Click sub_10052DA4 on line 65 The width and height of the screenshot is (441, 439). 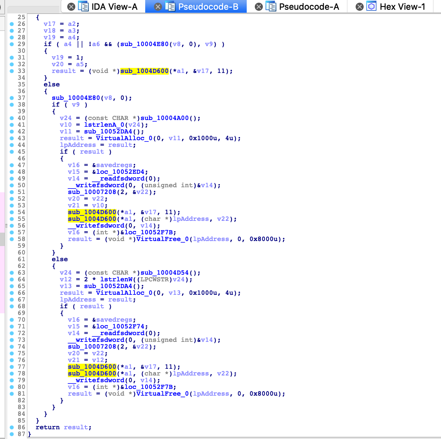click(108, 286)
